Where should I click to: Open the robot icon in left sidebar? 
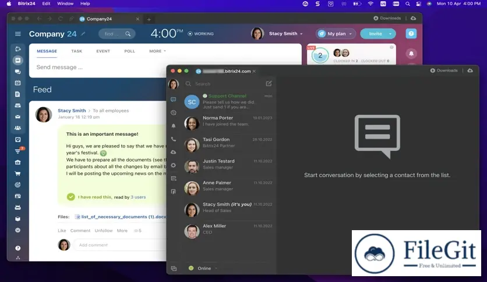[x=17, y=207]
